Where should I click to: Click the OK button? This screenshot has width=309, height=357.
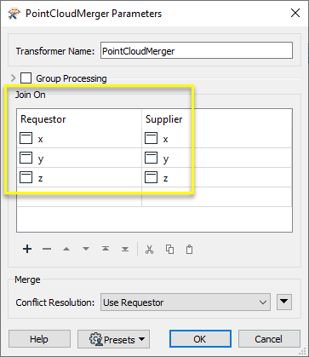(200, 339)
